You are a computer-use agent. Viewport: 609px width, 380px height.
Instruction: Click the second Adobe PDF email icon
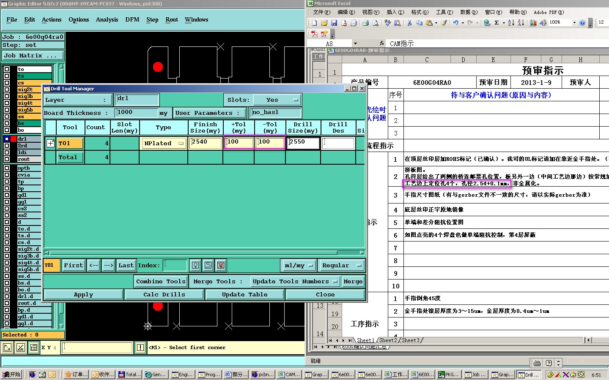click(324, 34)
